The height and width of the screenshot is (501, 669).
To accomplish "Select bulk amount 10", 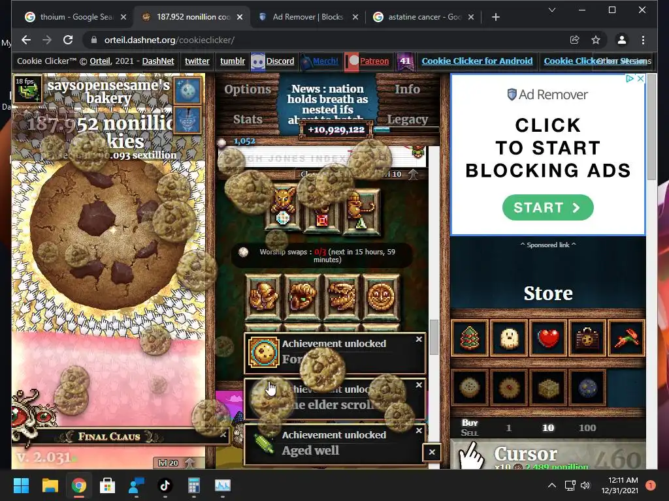I will (x=548, y=428).
